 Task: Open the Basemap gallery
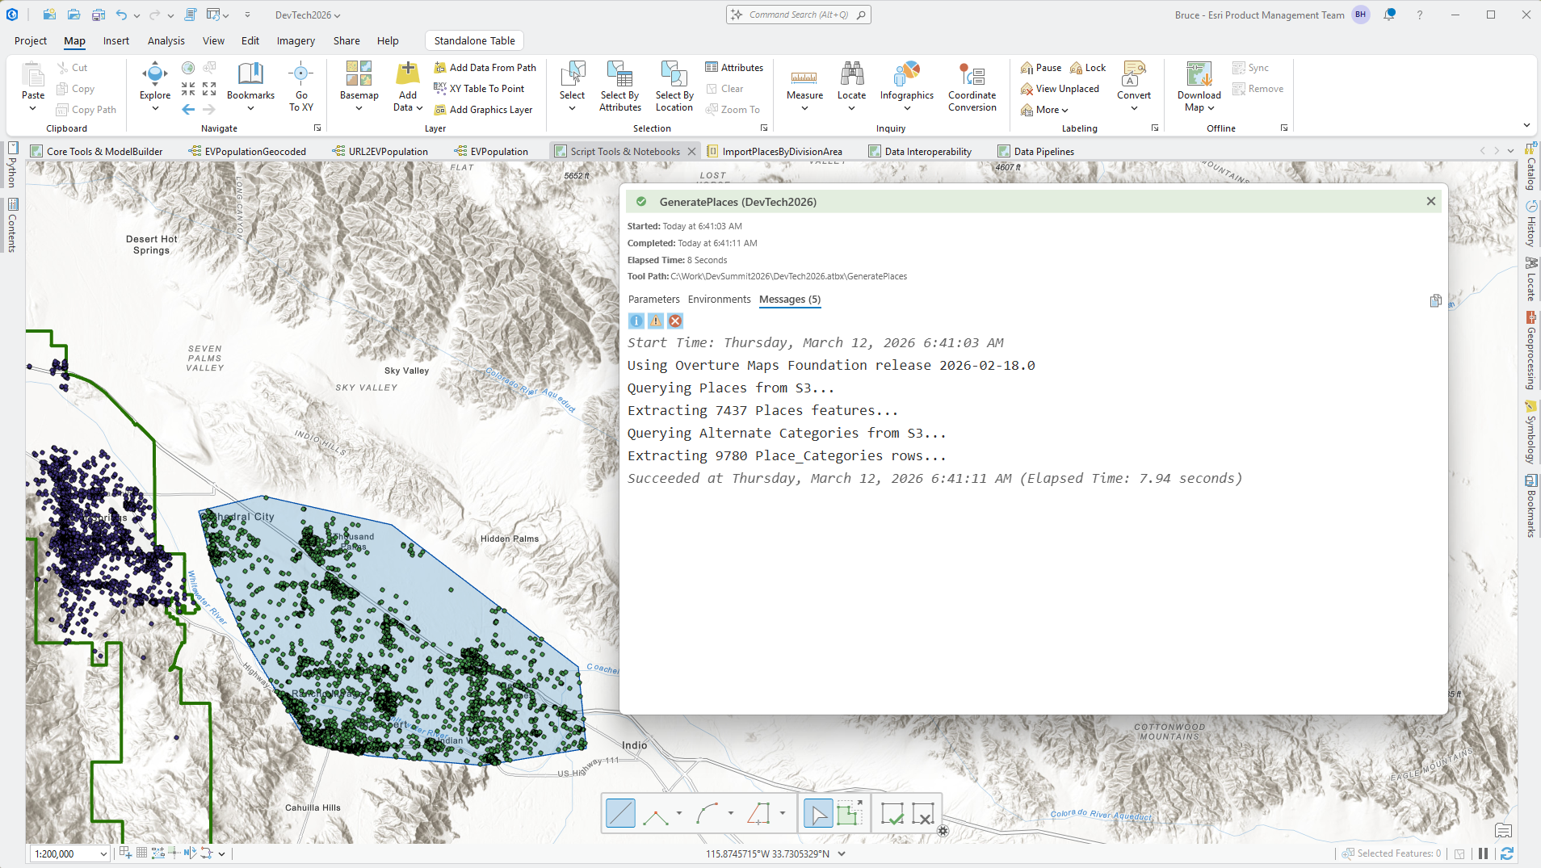click(x=359, y=86)
